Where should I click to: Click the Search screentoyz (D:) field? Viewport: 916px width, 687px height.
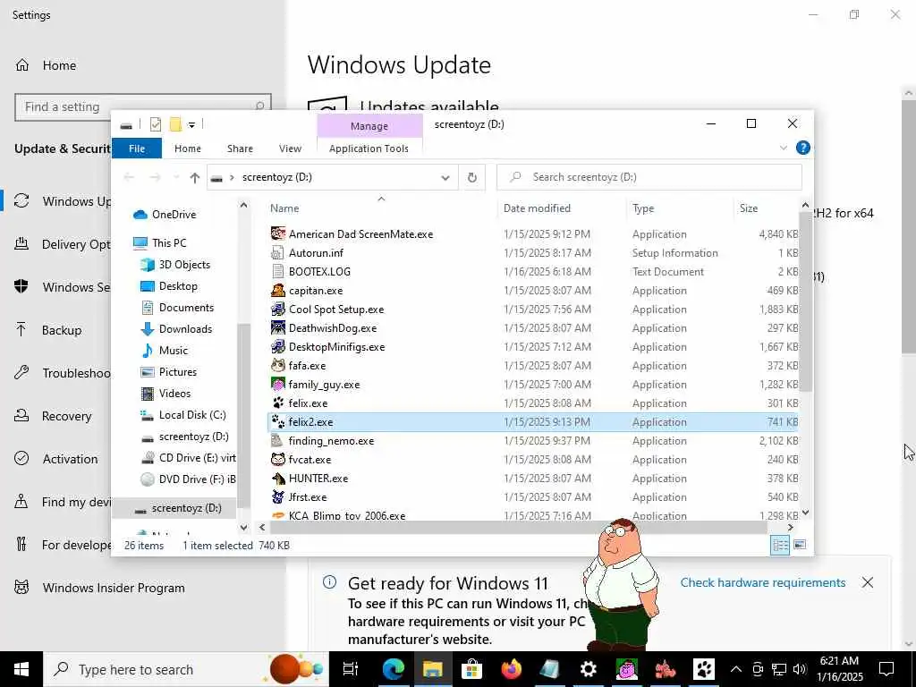(649, 177)
